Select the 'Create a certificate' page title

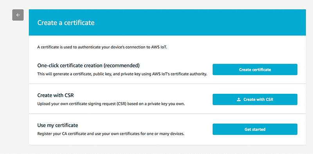(66, 23)
